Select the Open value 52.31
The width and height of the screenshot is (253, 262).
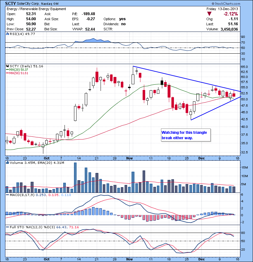click(x=31, y=14)
